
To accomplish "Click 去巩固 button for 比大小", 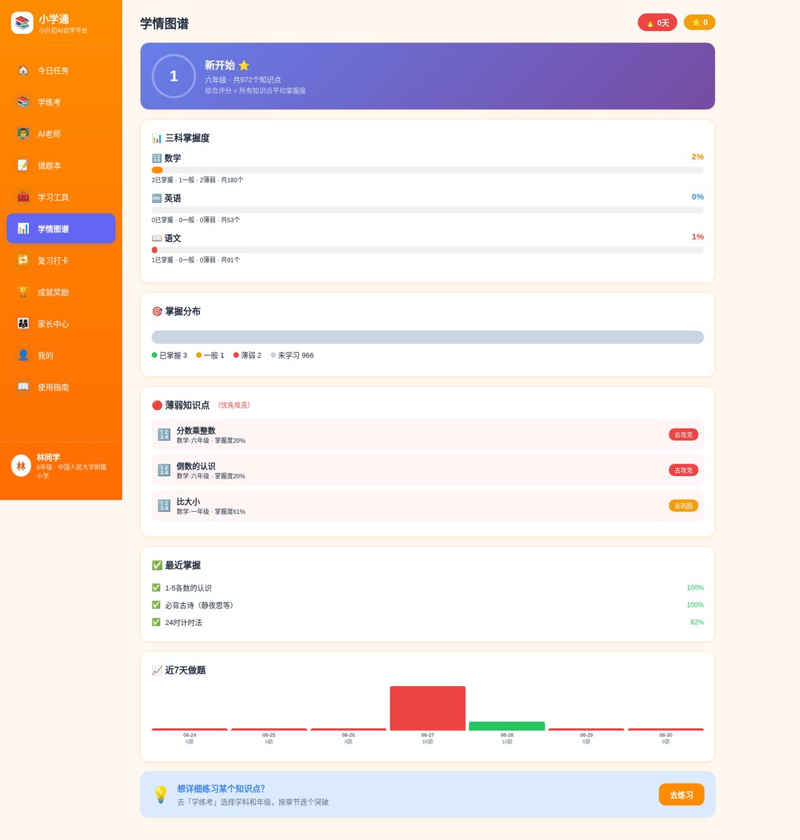I will coord(683,506).
